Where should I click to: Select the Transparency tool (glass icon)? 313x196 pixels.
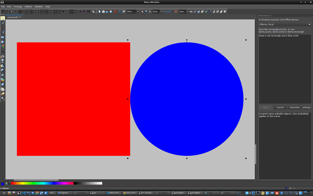click(2, 61)
